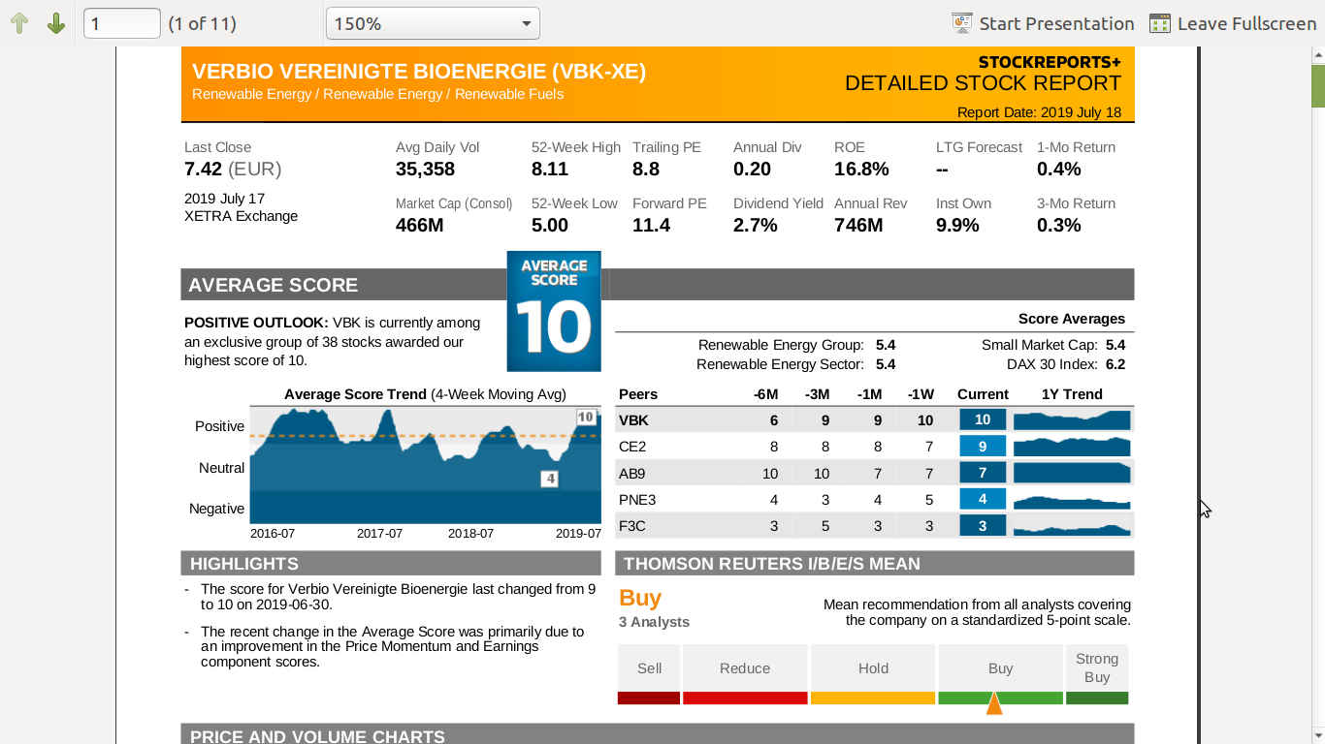Go to next page with down arrow
Screen dimensions: 1325x744
56,23
